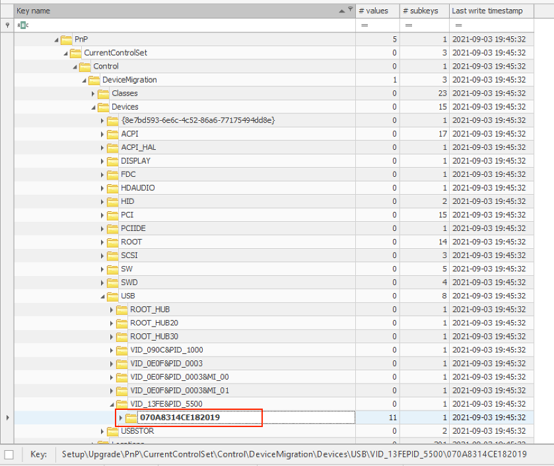Click the ACPI_HAL folder icon
The image size is (554, 466).
tap(112, 148)
